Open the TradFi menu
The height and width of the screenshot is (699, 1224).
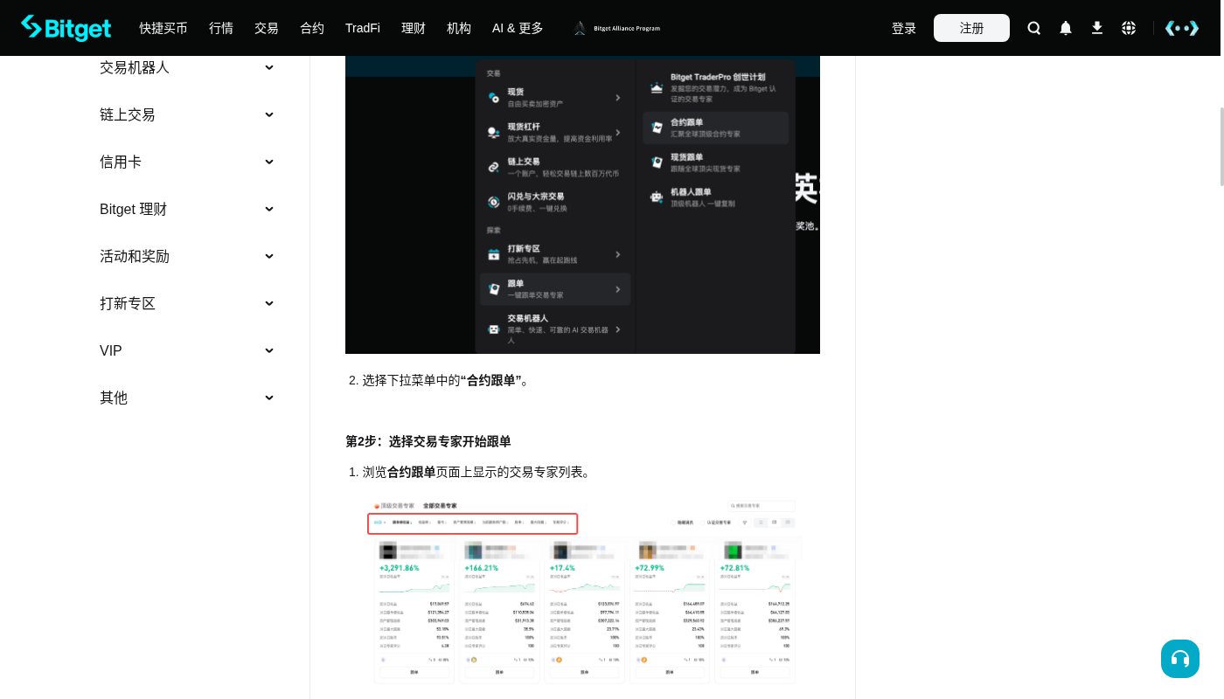click(x=363, y=28)
